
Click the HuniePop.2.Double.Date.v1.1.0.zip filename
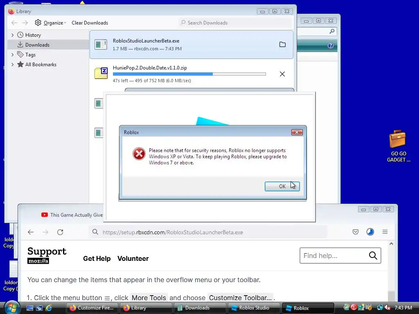click(x=150, y=68)
